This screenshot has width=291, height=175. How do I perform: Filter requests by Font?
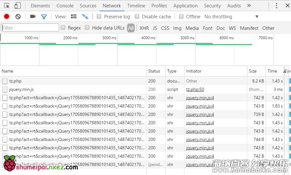207,28
